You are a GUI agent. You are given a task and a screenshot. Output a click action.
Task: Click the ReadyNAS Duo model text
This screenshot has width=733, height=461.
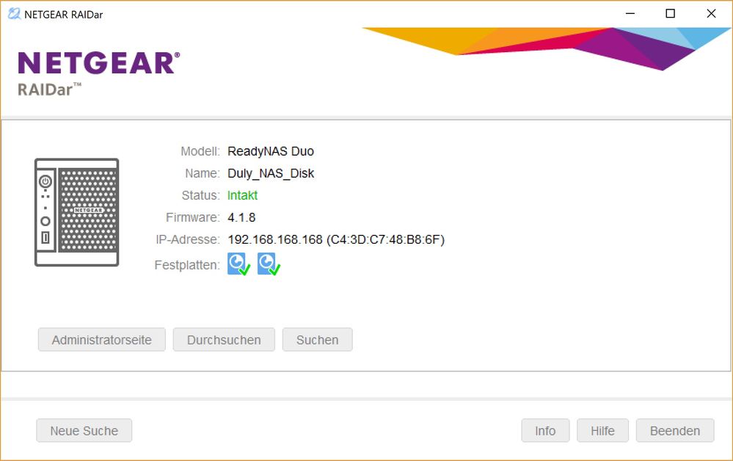pos(270,151)
